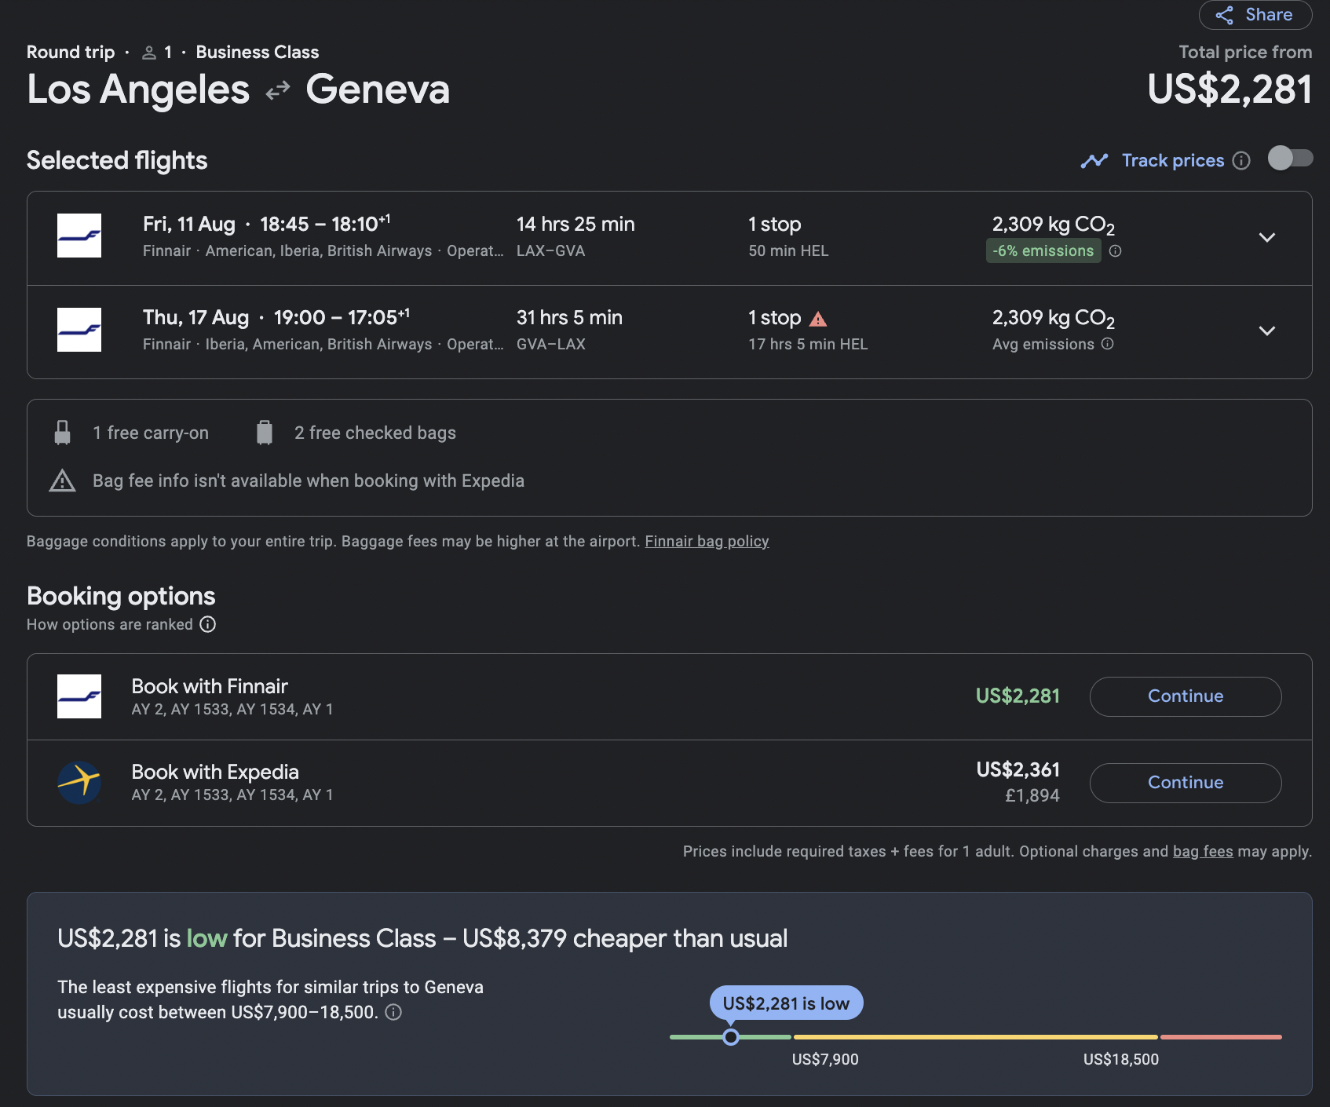
Task: Click the bag fee warning triangle icon
Action: click(63, 480)
